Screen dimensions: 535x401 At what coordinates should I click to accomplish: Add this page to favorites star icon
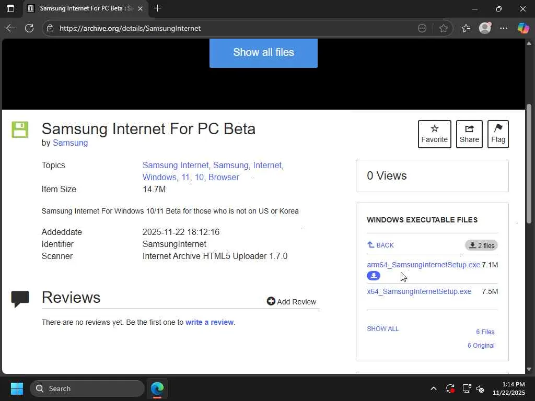[x=443, y=28]
